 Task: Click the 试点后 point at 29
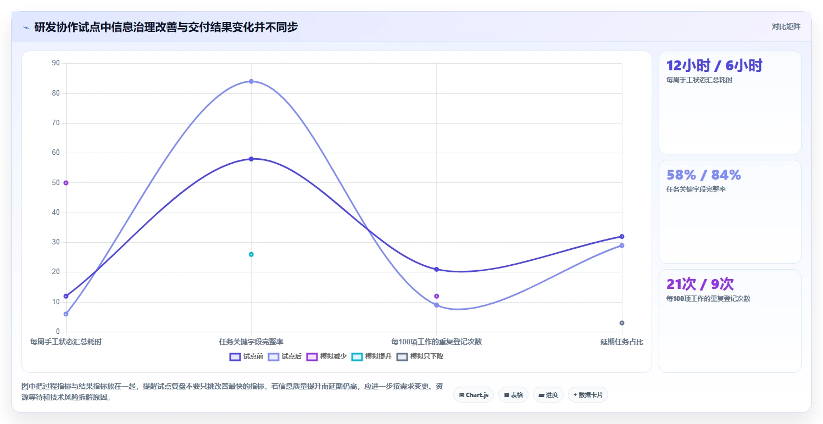[x=622, y=246]
